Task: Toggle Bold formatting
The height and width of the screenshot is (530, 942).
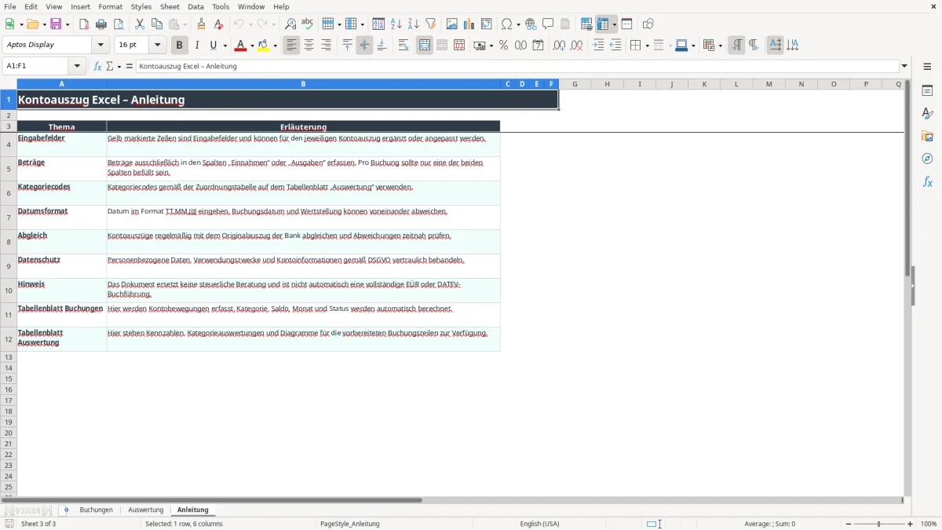Action: pyautogui.click(x=180, y=46)
